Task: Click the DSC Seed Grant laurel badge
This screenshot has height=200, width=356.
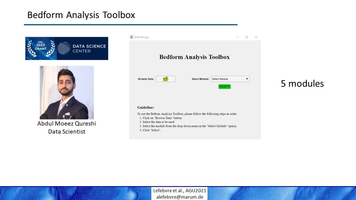Action: pyautogui.click(x=41, y=48)
